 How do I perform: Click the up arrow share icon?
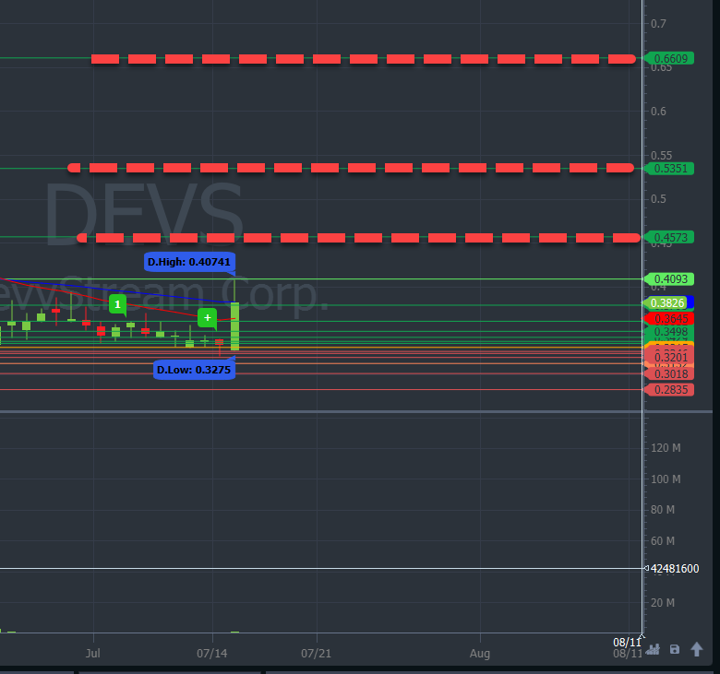pyautogui.click(x=697, y=649)
